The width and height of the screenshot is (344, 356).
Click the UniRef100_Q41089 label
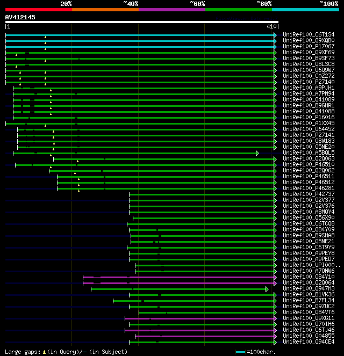tap(309, 99)
